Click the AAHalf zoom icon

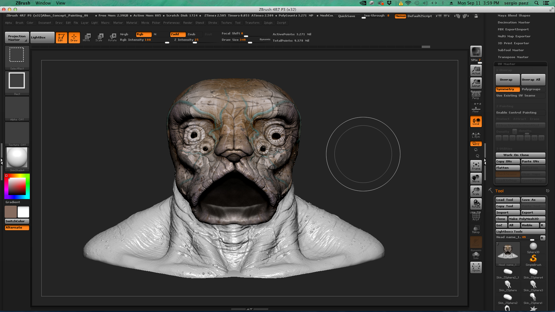pos(476,83)
